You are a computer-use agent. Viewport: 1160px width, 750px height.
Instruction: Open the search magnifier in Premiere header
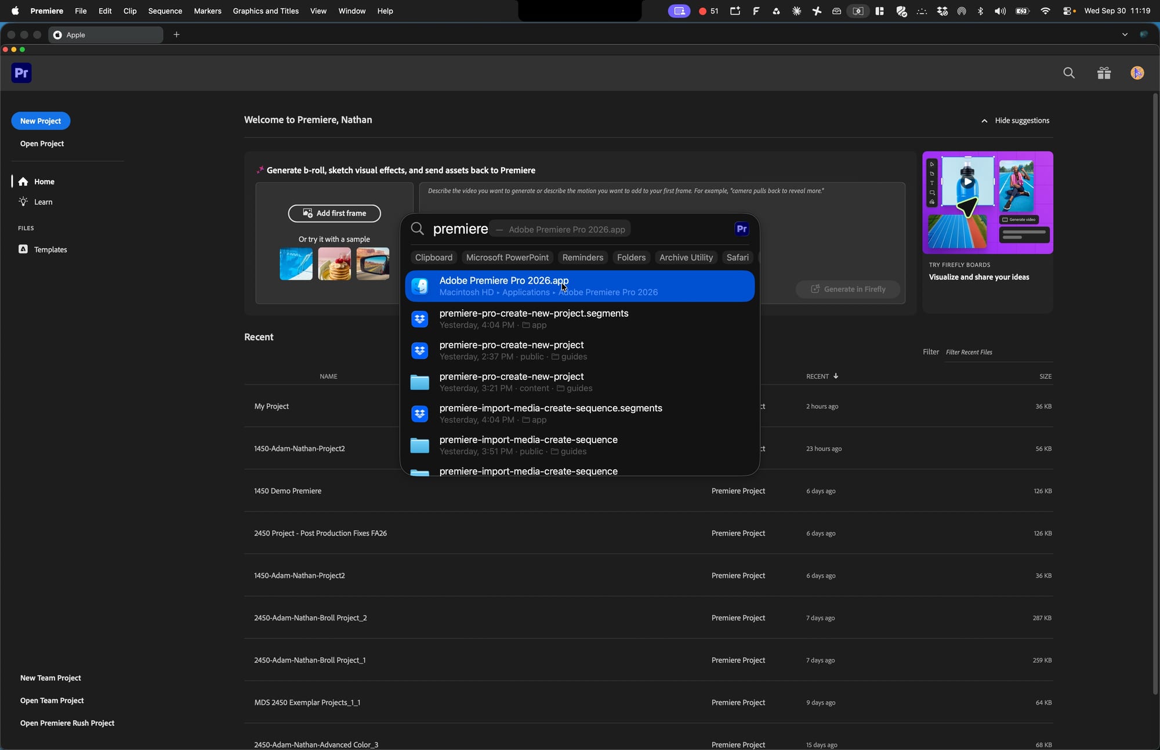[1069, 73]
